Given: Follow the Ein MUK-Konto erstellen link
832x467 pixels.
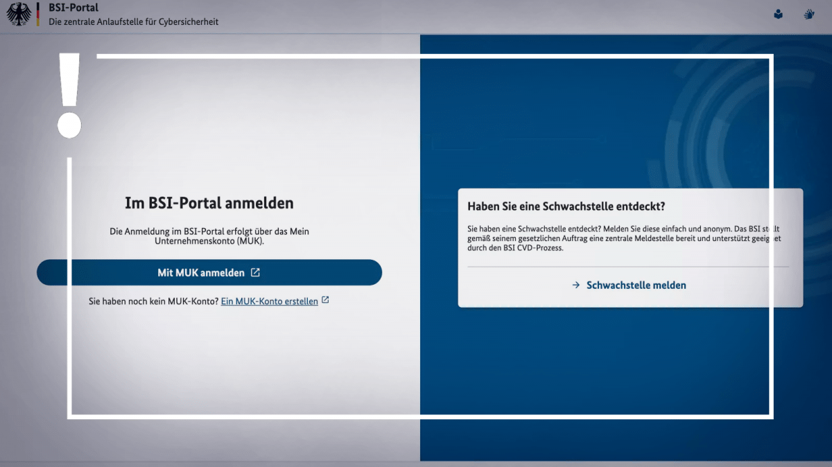Looking at the screenshot, I should pos(269,301).
